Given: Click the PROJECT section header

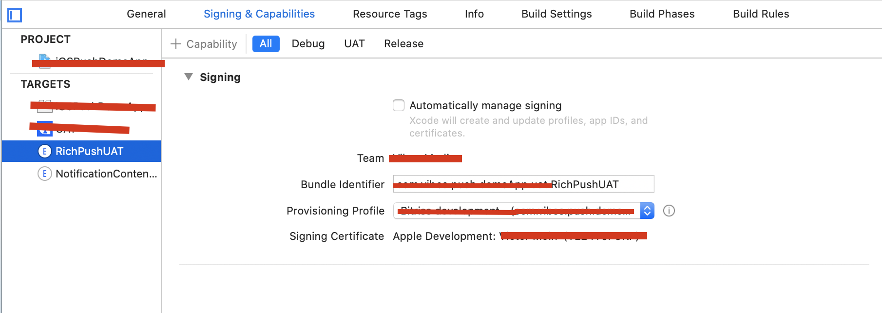Looking at the screenshot, I should point(45,39).
